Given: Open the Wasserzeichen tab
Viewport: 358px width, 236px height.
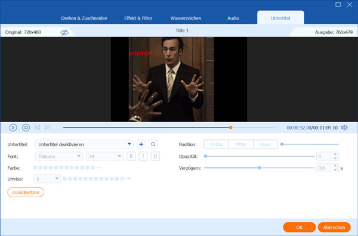Looking at the screenshot, I should [x=186, y=18].
